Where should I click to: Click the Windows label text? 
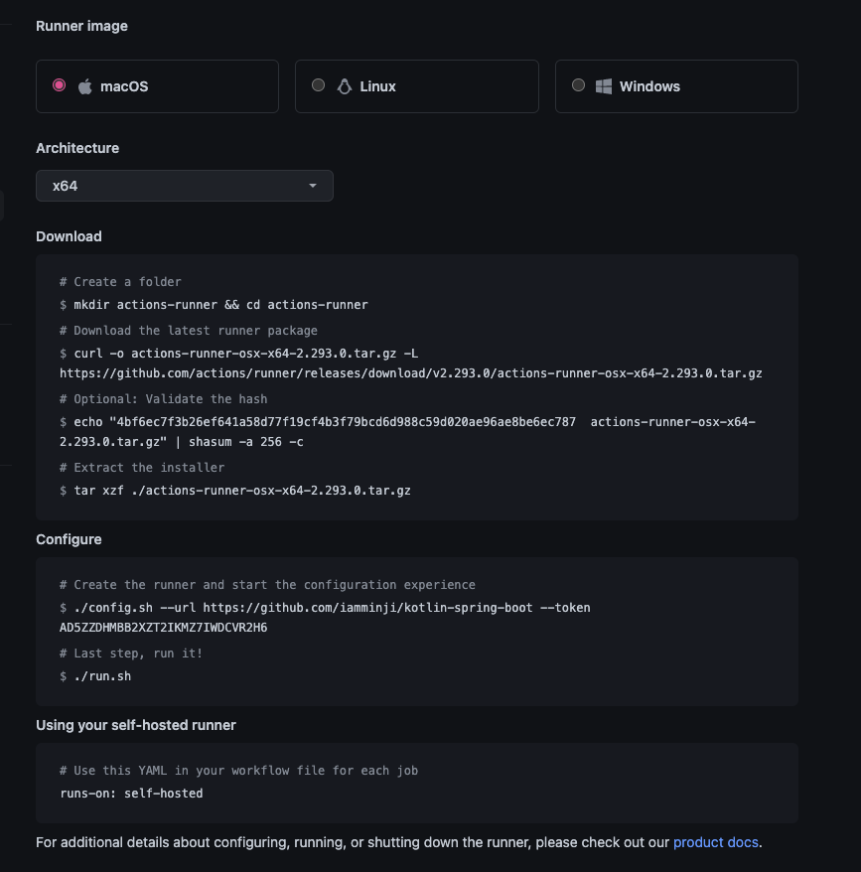coord(649,86)
